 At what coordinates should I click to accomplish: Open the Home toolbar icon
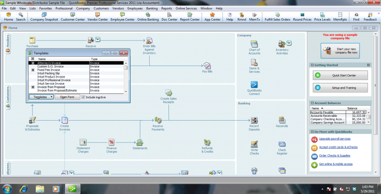pyautogui.click(x=9, y=17)
